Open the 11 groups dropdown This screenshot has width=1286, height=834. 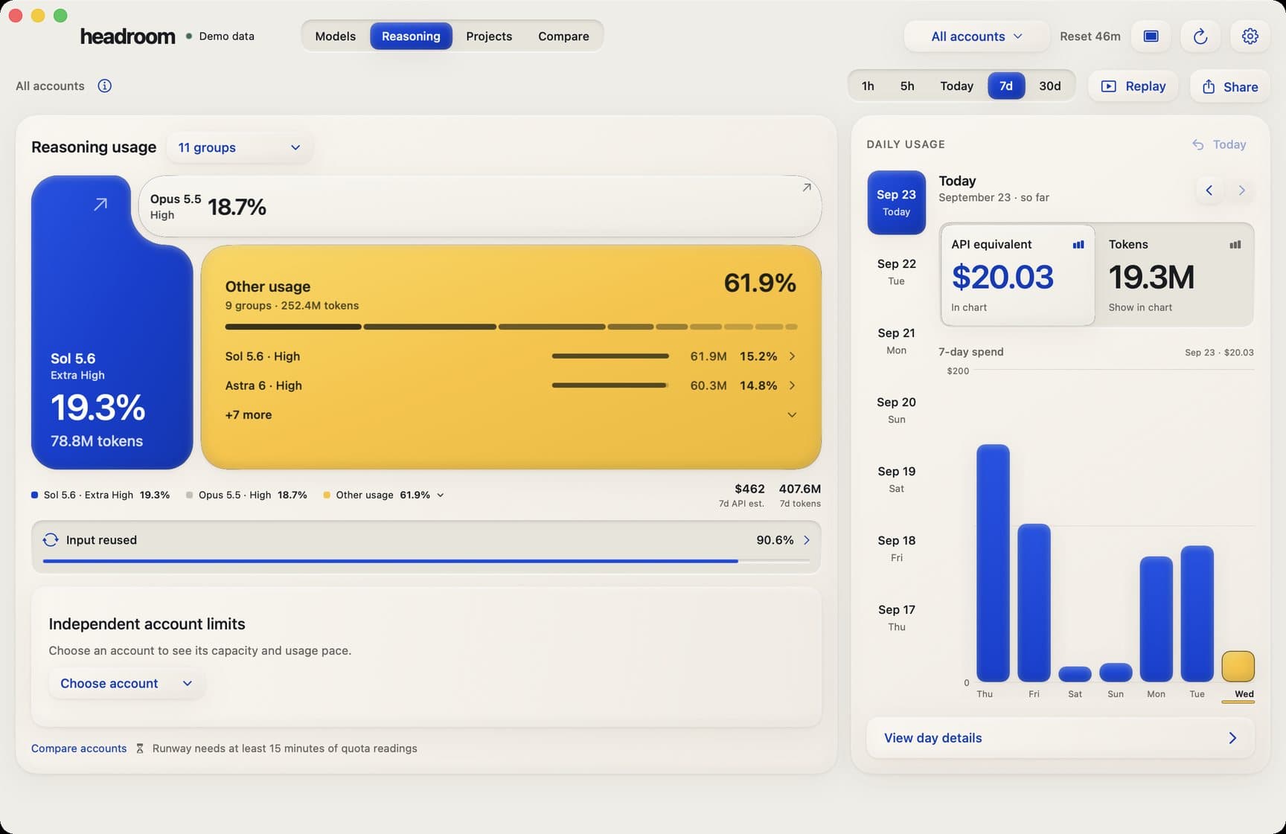click(239, 147)
